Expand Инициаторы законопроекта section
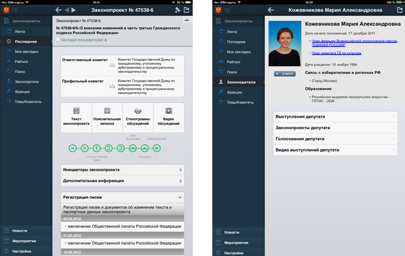The height and width of the screenshot is (256, 405). 122,170
